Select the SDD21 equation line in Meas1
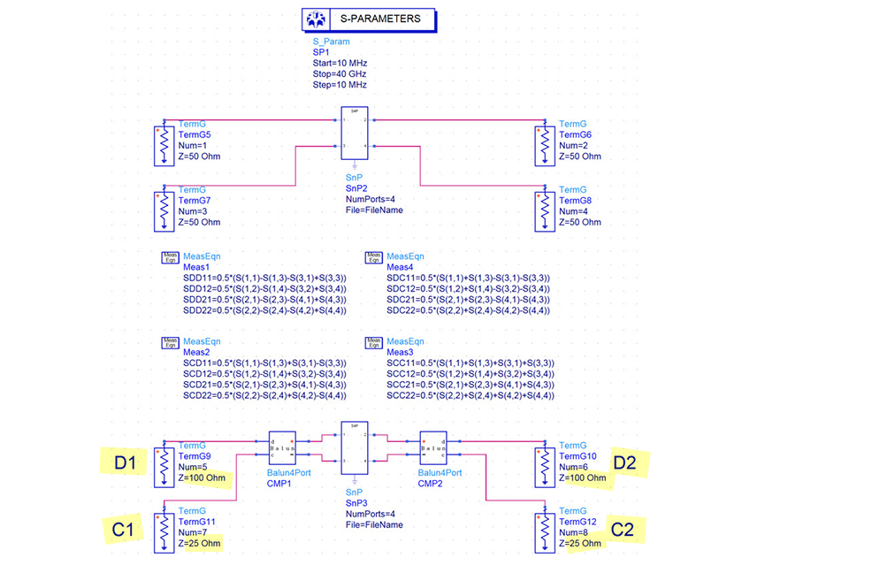 (264, 300)
